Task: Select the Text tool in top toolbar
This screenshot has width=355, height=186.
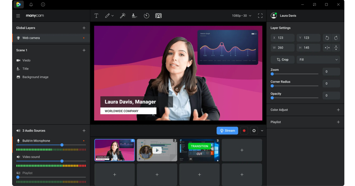Action: pos(96,16)
